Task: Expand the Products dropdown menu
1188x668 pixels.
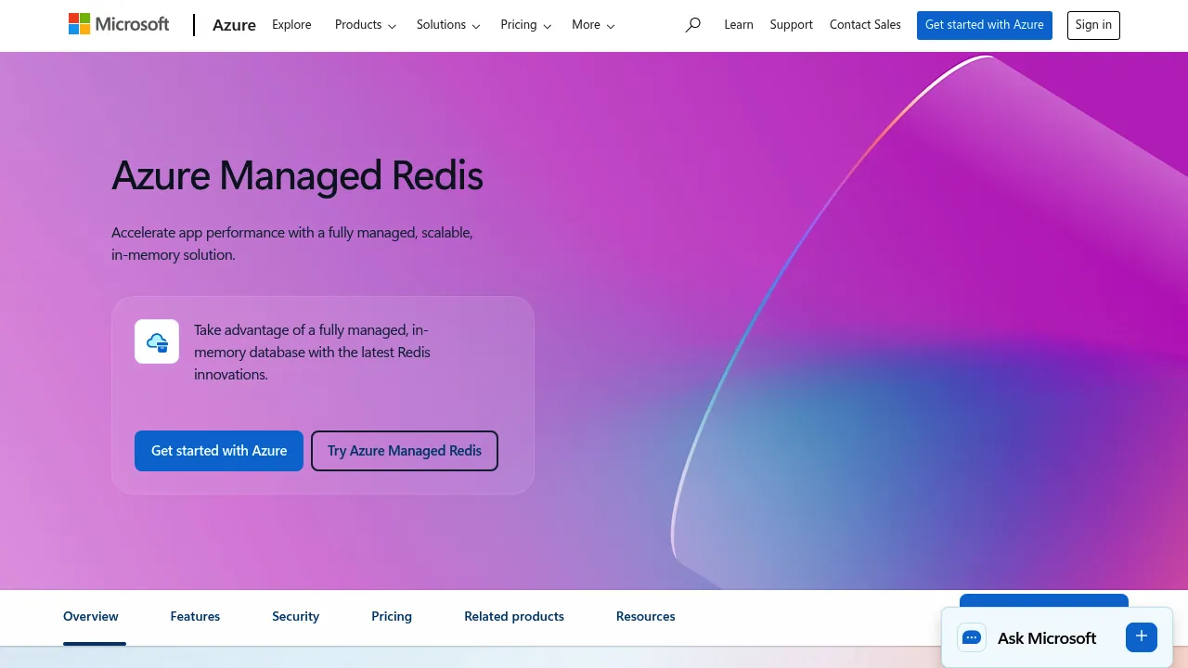Action: pyautogui.click(x=366, y=25)
